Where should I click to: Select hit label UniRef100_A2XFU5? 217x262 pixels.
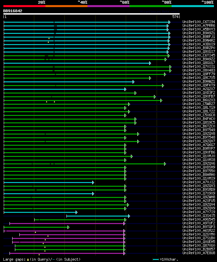[x=199, y=201]
